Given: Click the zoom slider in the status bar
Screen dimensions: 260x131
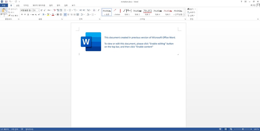Looking at the screenshot, I should pyautogui.click(x=243, y=129).
